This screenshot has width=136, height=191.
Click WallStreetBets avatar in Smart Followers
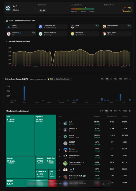pyautogui.click(x=104, y=27)
